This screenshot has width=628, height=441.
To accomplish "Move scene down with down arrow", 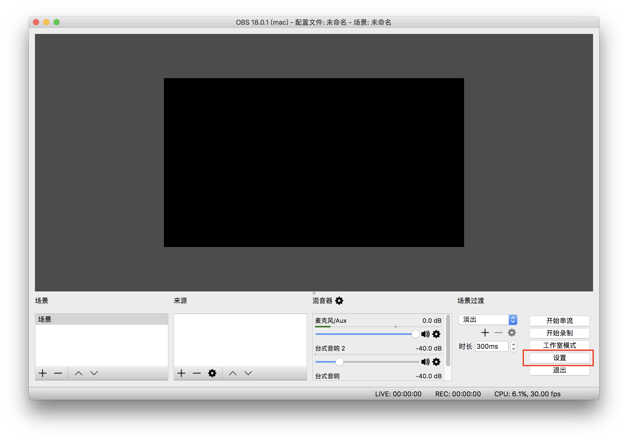I will (x=94, y=373).
